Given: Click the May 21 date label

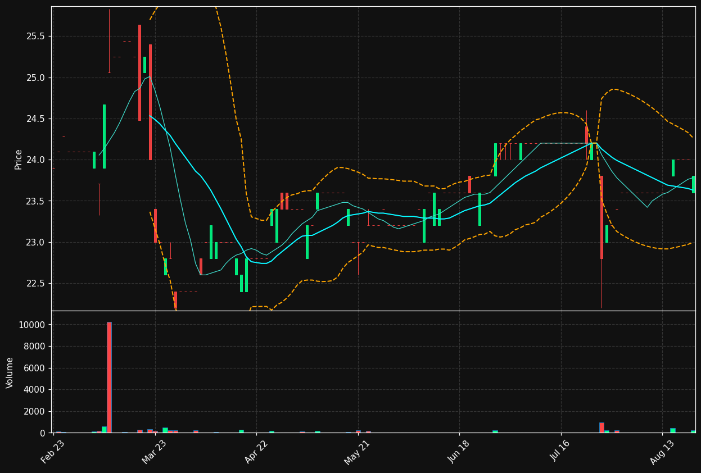Looking at the screenshot, I should 357,452.
